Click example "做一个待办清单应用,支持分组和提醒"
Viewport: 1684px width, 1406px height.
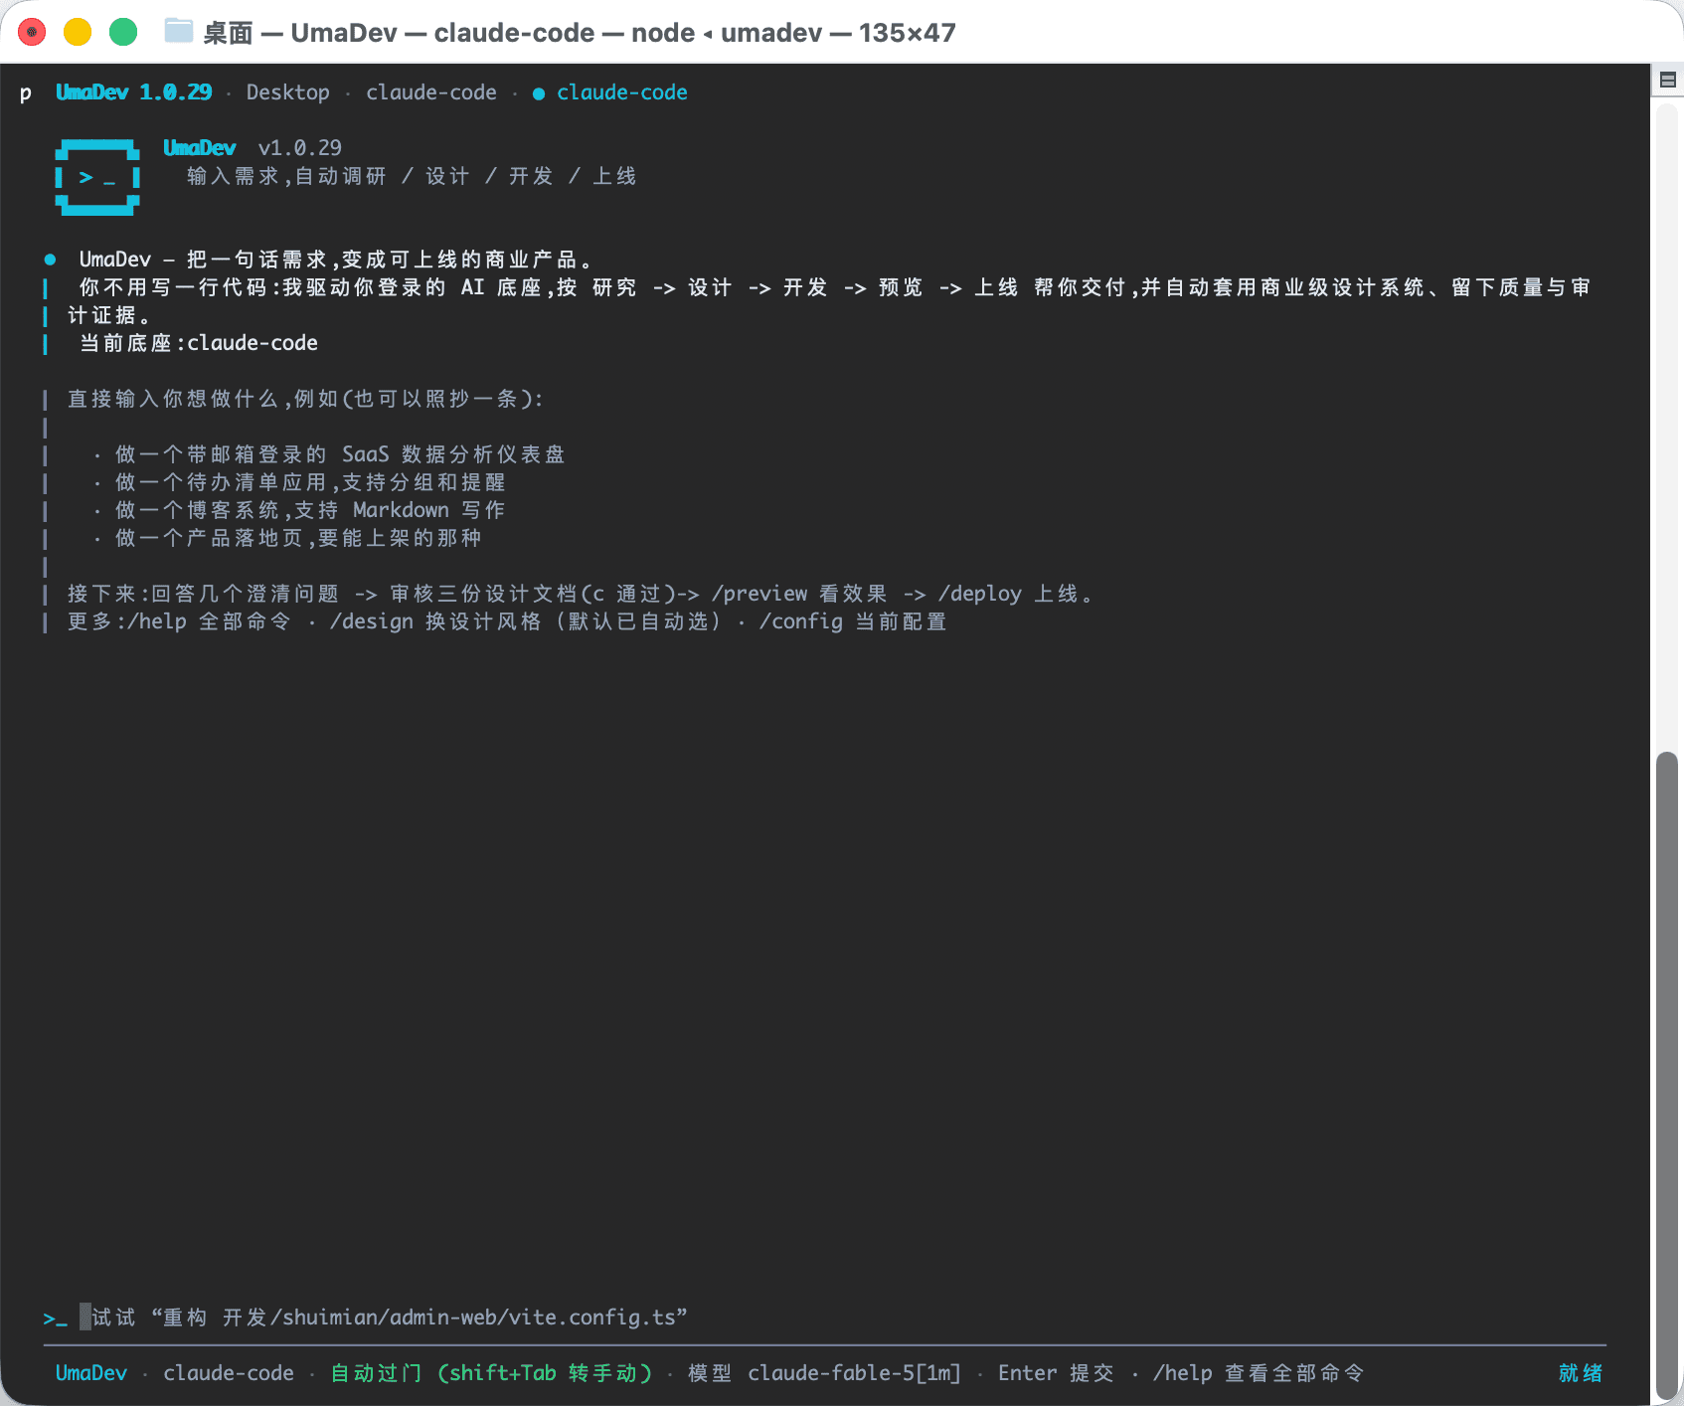pos(310,482)
